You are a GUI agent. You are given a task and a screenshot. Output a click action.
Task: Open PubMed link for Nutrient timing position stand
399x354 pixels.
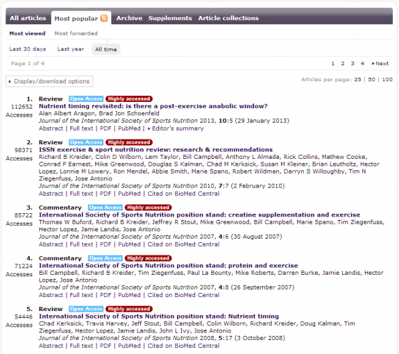pyautogui.click(x=129, y=345)
